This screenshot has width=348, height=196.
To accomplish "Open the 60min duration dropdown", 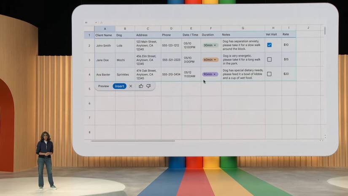I will pos(210,60).
